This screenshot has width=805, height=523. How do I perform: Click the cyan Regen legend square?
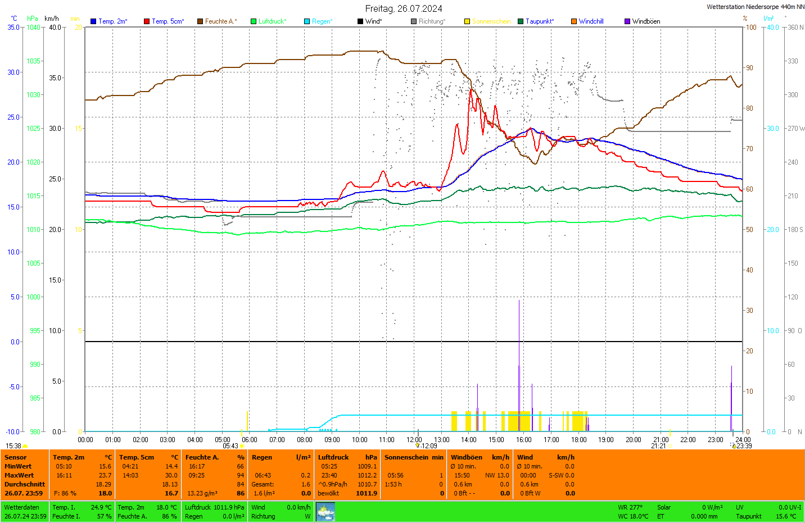(307, 21)
